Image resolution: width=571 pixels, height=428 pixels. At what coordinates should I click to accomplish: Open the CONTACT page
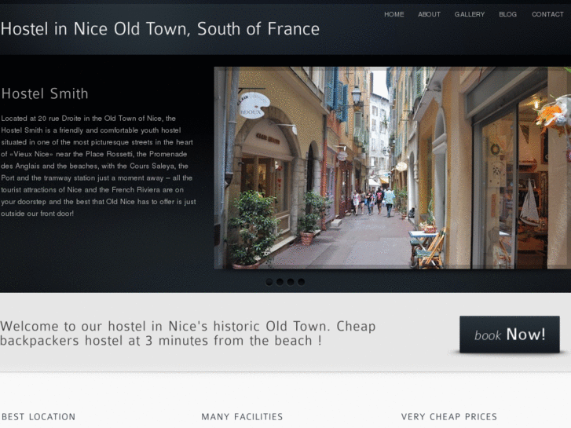pos(547,14)
